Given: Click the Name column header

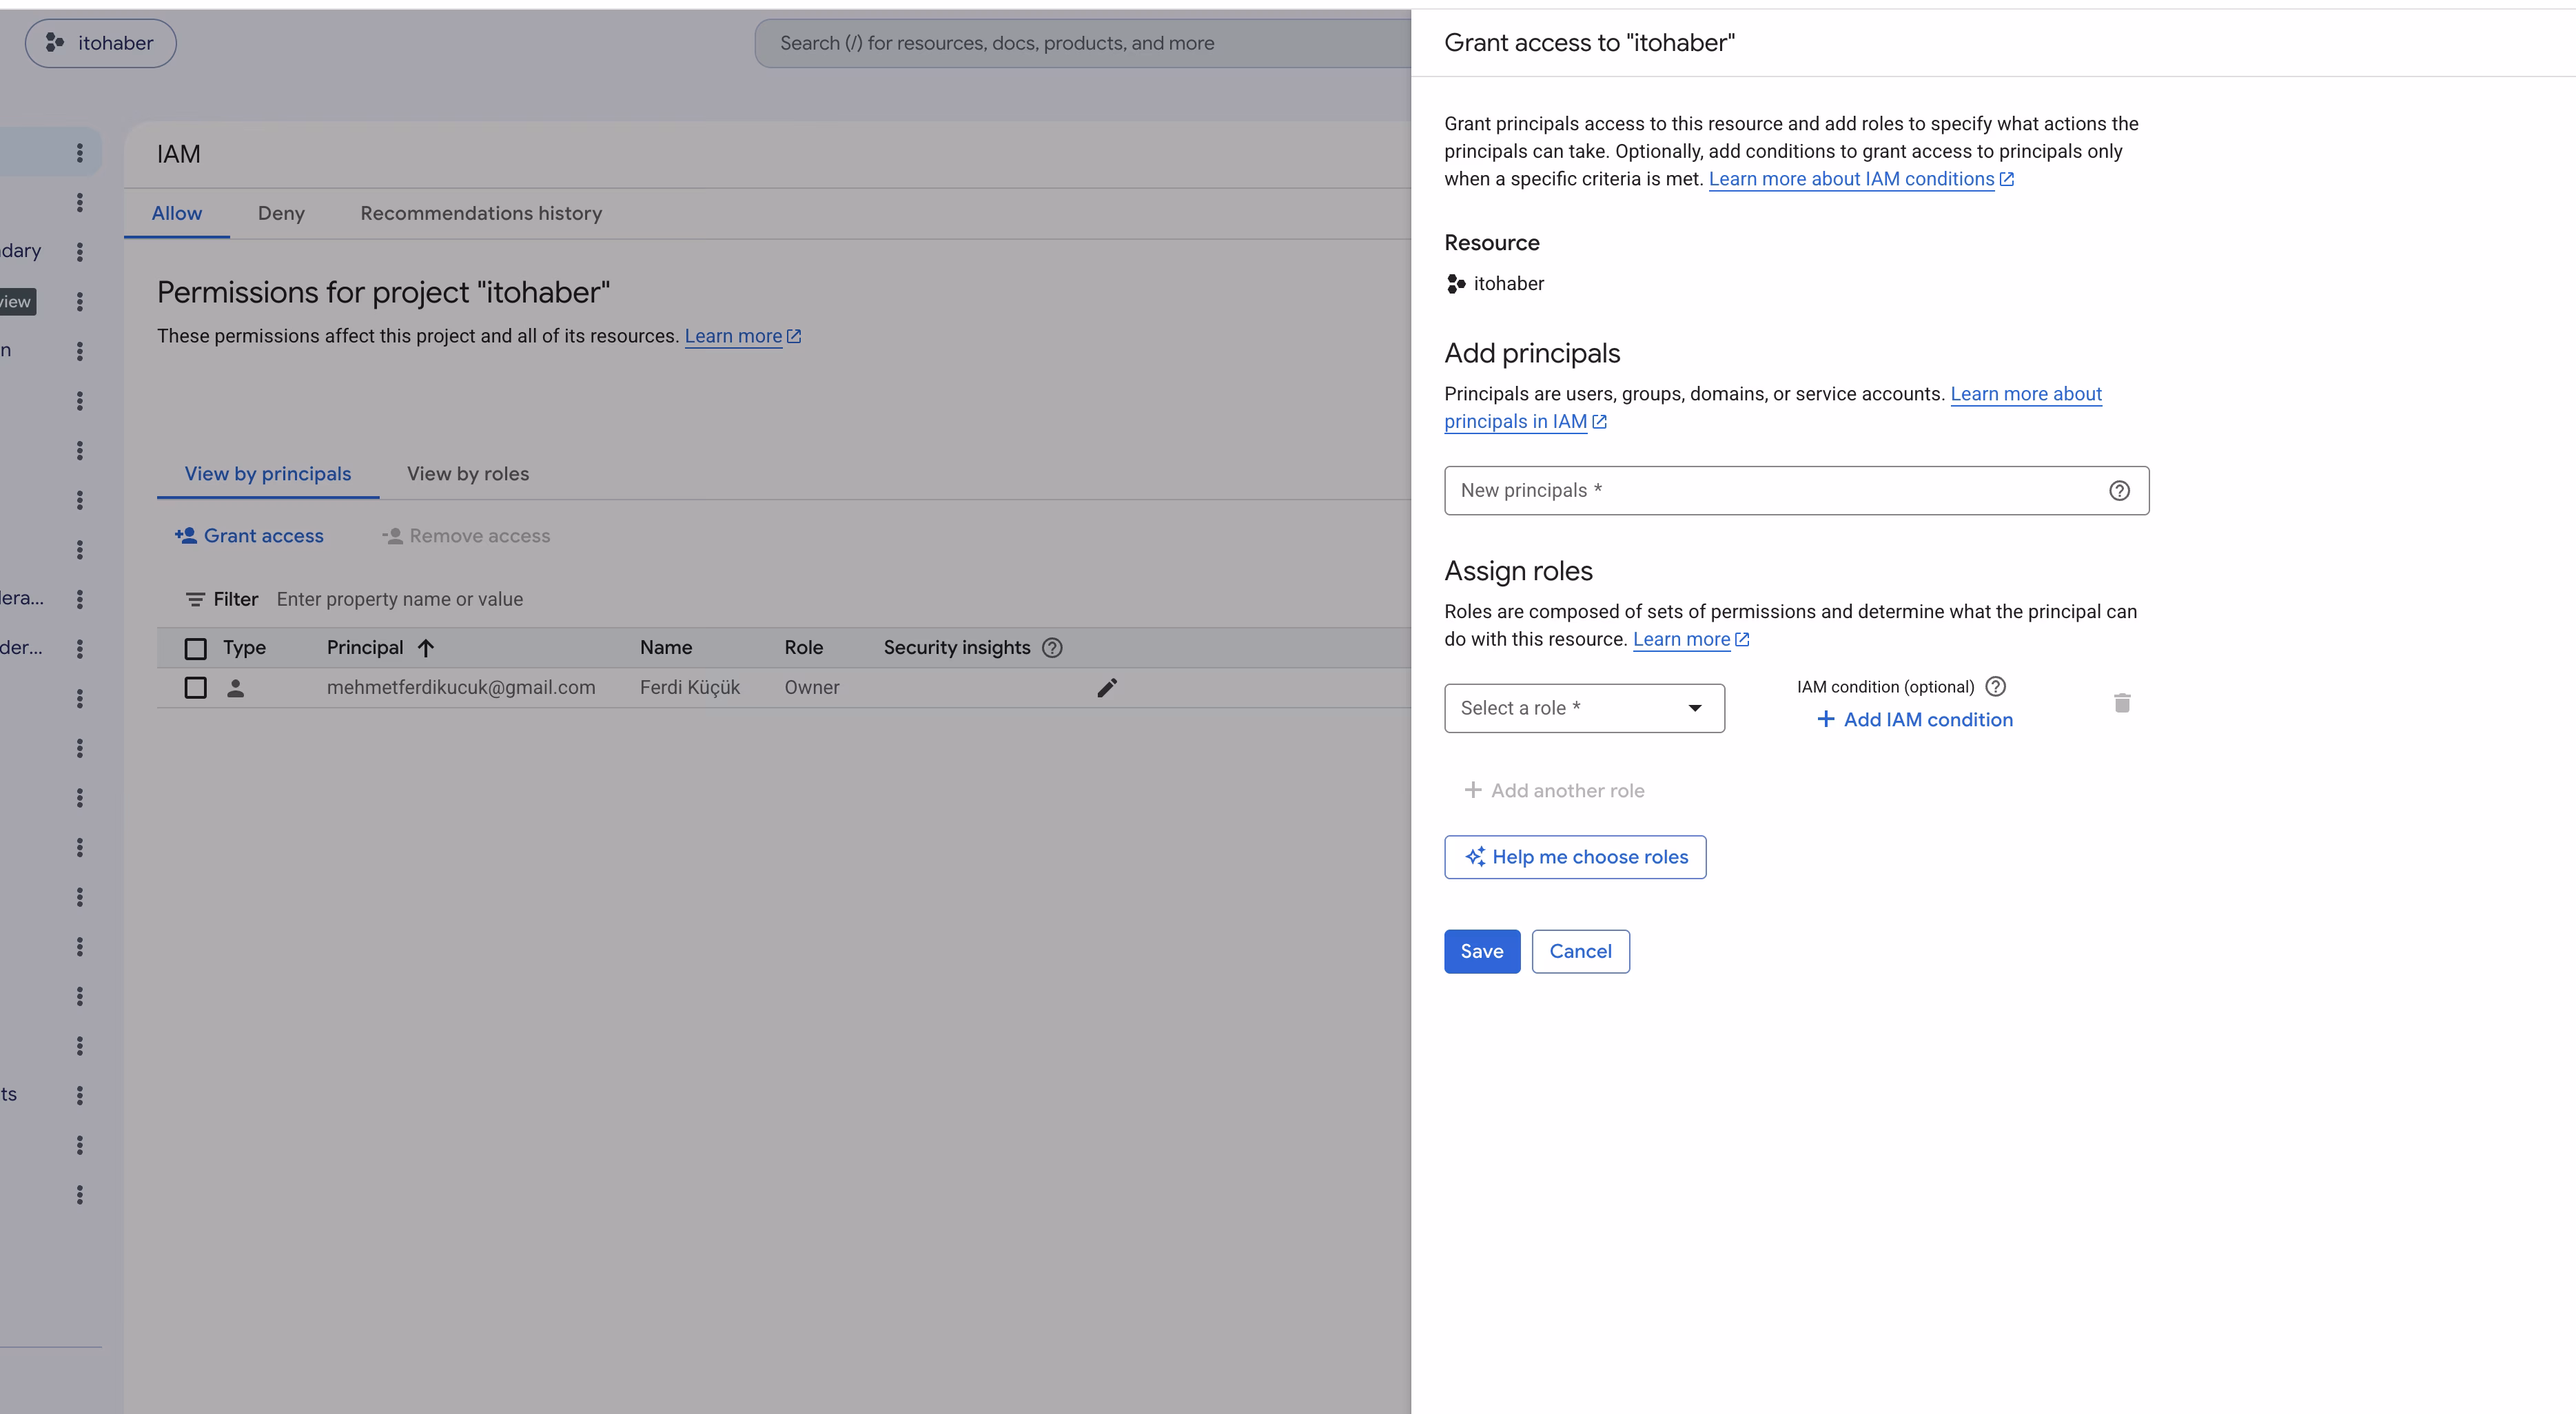Looking at the screenshot, I should click(x=666, y=648).
